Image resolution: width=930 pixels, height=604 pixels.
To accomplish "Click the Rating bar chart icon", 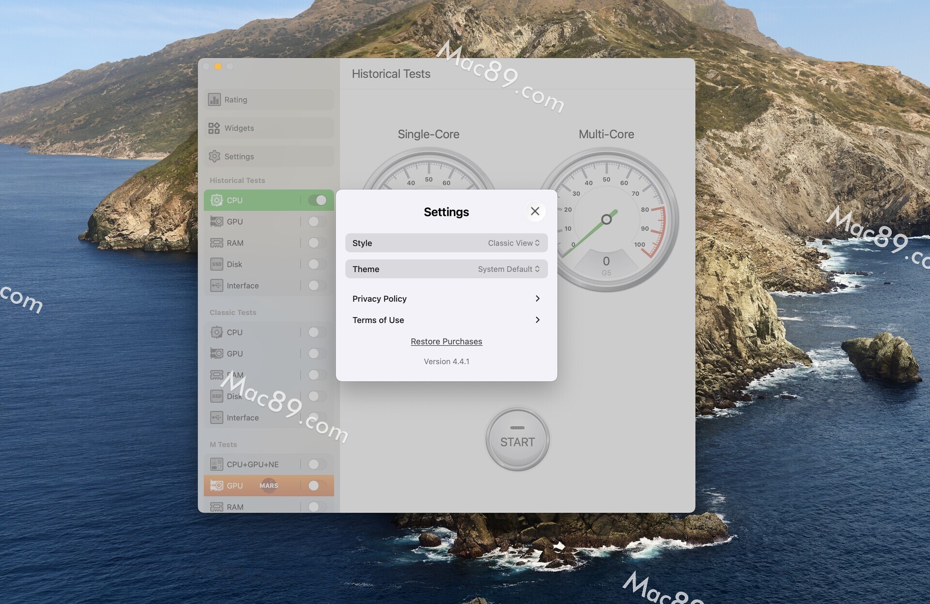I will (x=214, y=100).
